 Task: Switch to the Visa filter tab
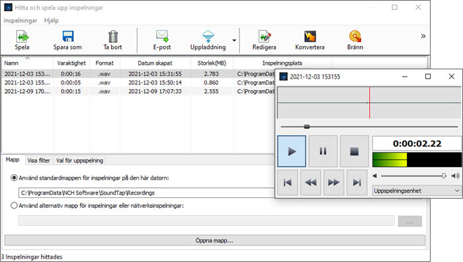click(38, 160)
